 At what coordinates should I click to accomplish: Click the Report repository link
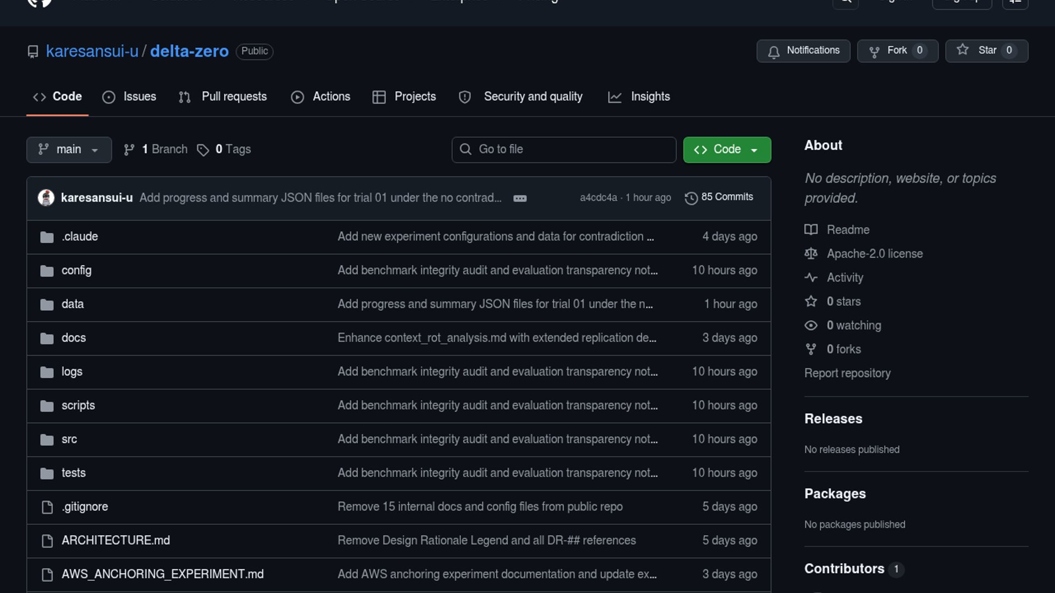(847, 373)
